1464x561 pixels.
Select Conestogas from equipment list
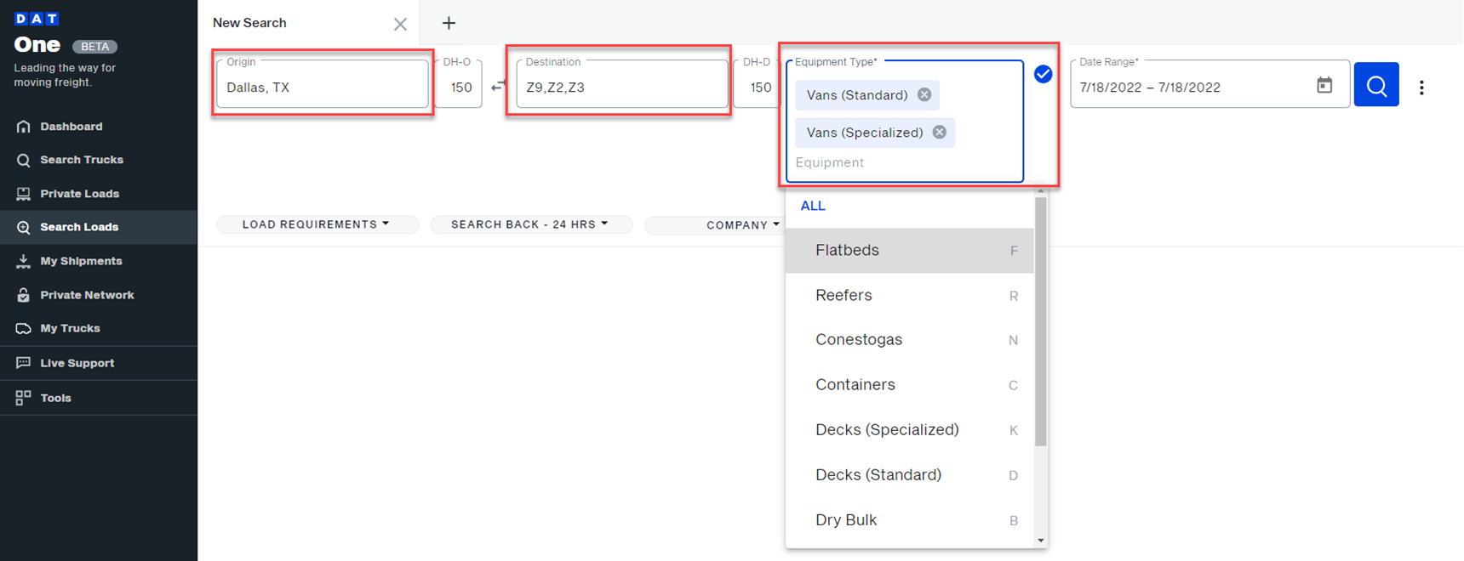pyautogui.click(x=909, y=340)
